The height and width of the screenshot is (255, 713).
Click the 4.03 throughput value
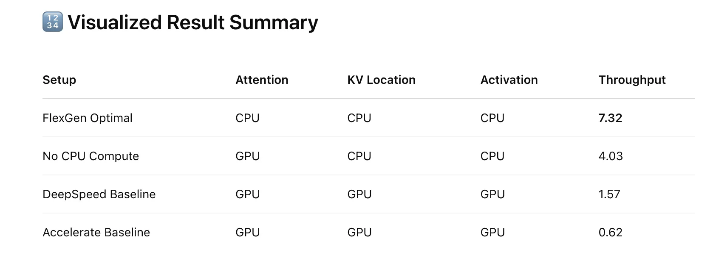click(x=611, y=156)
